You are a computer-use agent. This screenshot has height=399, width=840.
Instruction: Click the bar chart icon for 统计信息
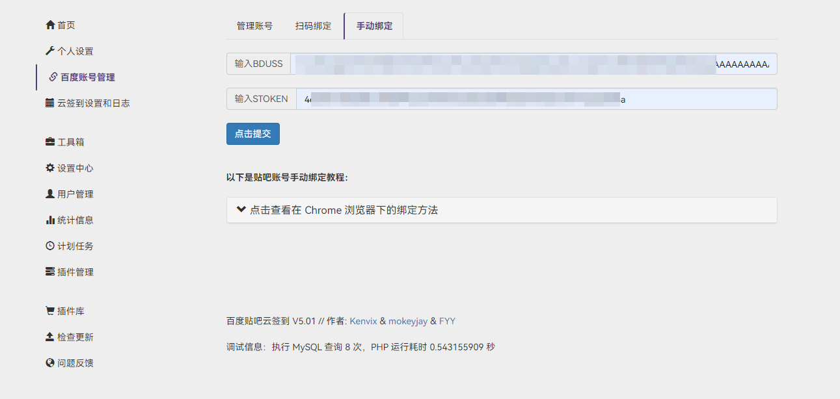(x=50, y=220)
